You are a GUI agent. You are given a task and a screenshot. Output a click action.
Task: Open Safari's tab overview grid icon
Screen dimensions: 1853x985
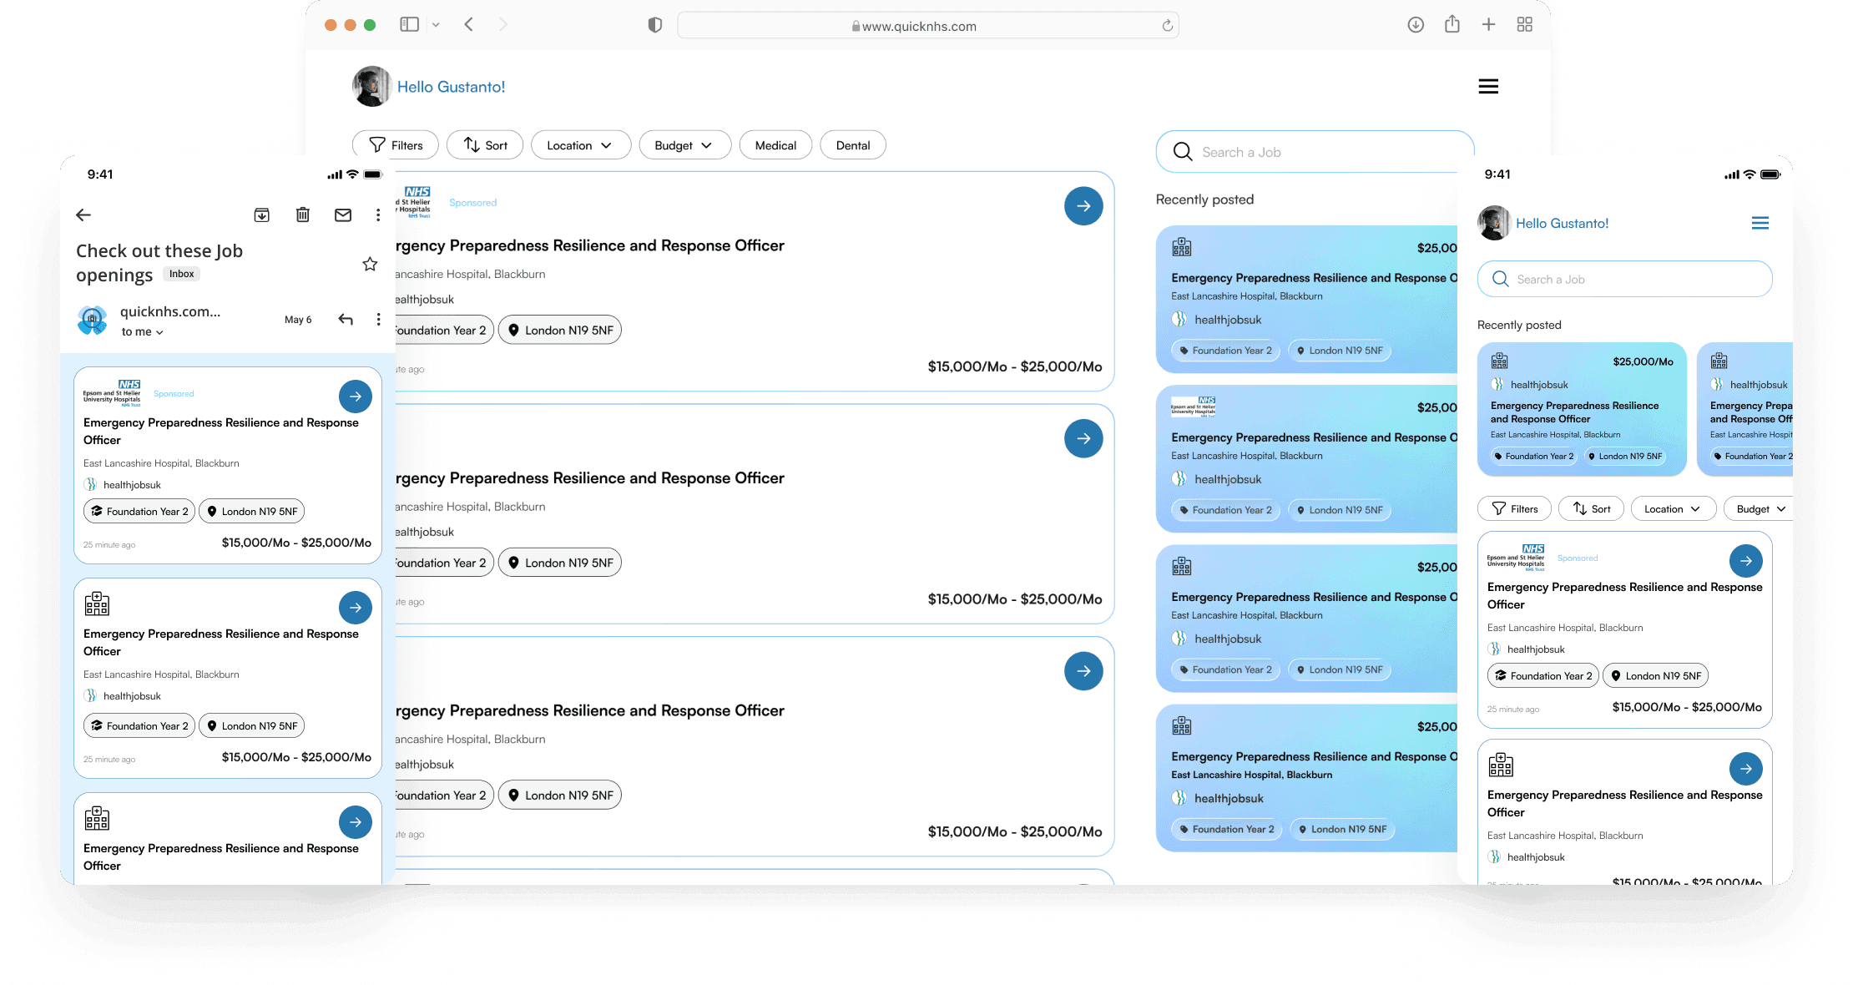1525,25
